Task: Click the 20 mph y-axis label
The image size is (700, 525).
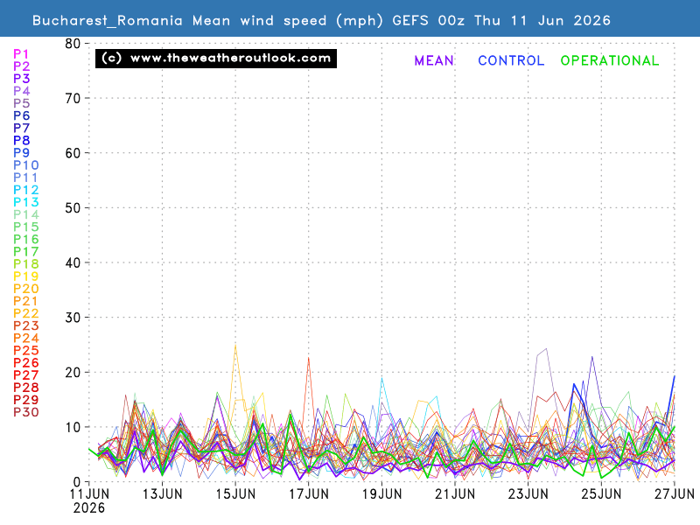Action: click(x=73, y=373)
